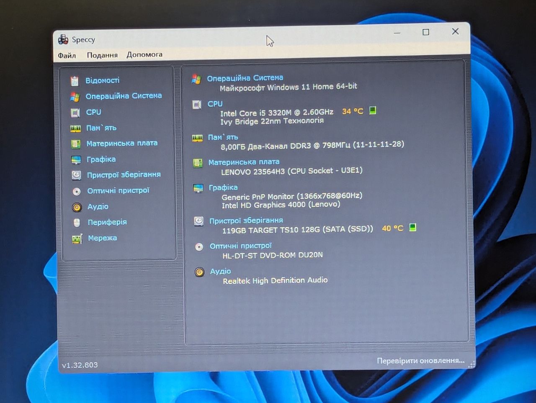This screenshot has height=403, width=536.
Task: Click Перевірити оновлення link
Action: pyautogui.click(x=420, y=360)
